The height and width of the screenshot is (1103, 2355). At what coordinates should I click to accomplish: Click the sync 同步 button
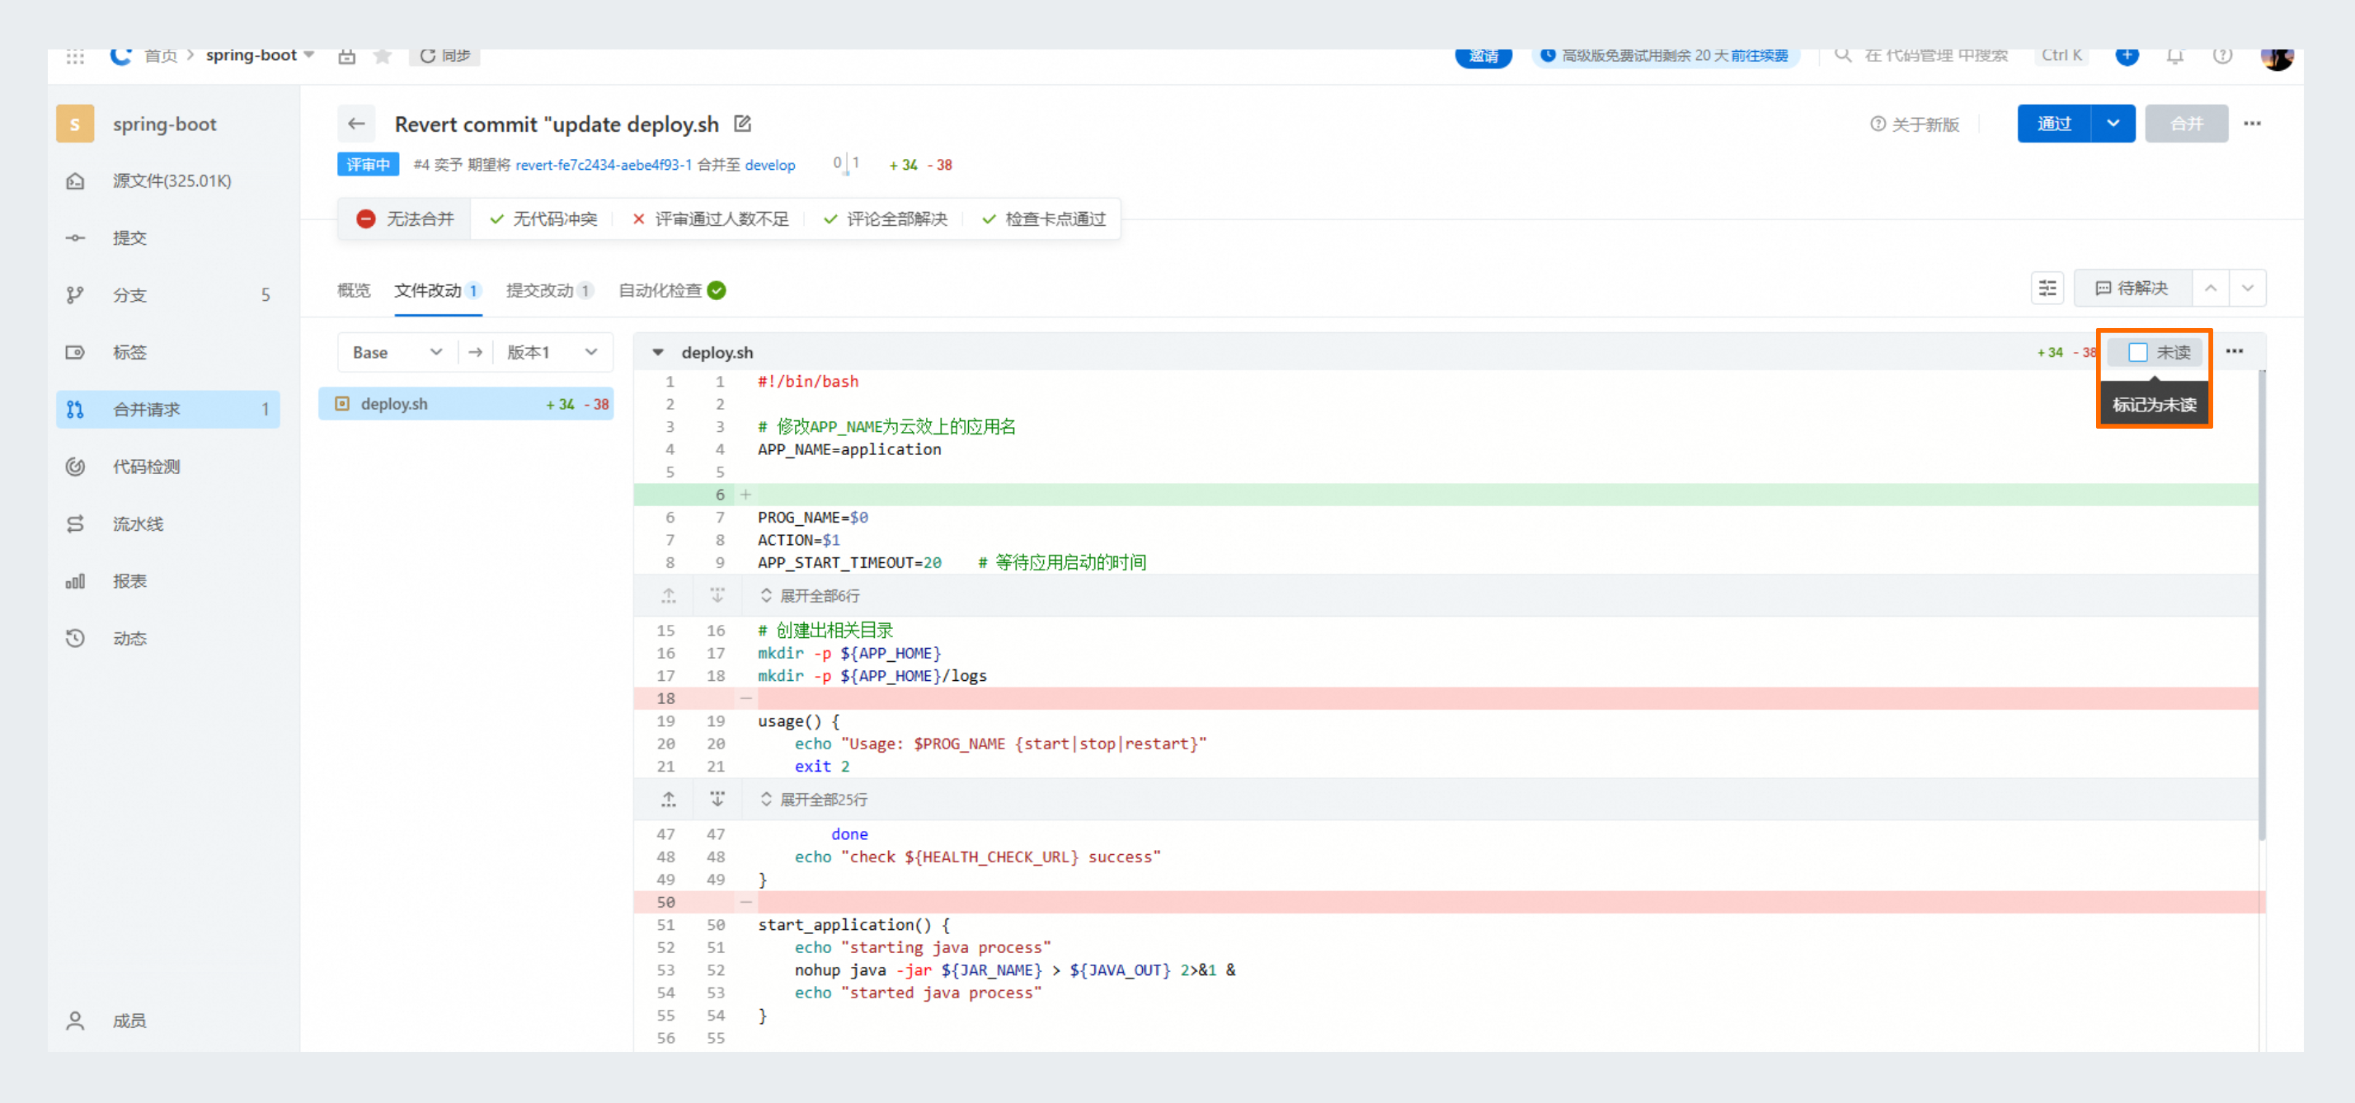(445, 56)
